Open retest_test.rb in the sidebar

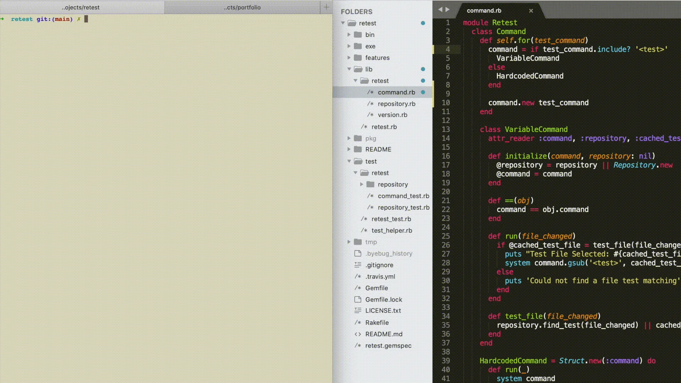click(x=391, y=219)
